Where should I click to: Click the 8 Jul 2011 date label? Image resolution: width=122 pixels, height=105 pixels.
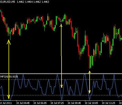pos(6,103)
